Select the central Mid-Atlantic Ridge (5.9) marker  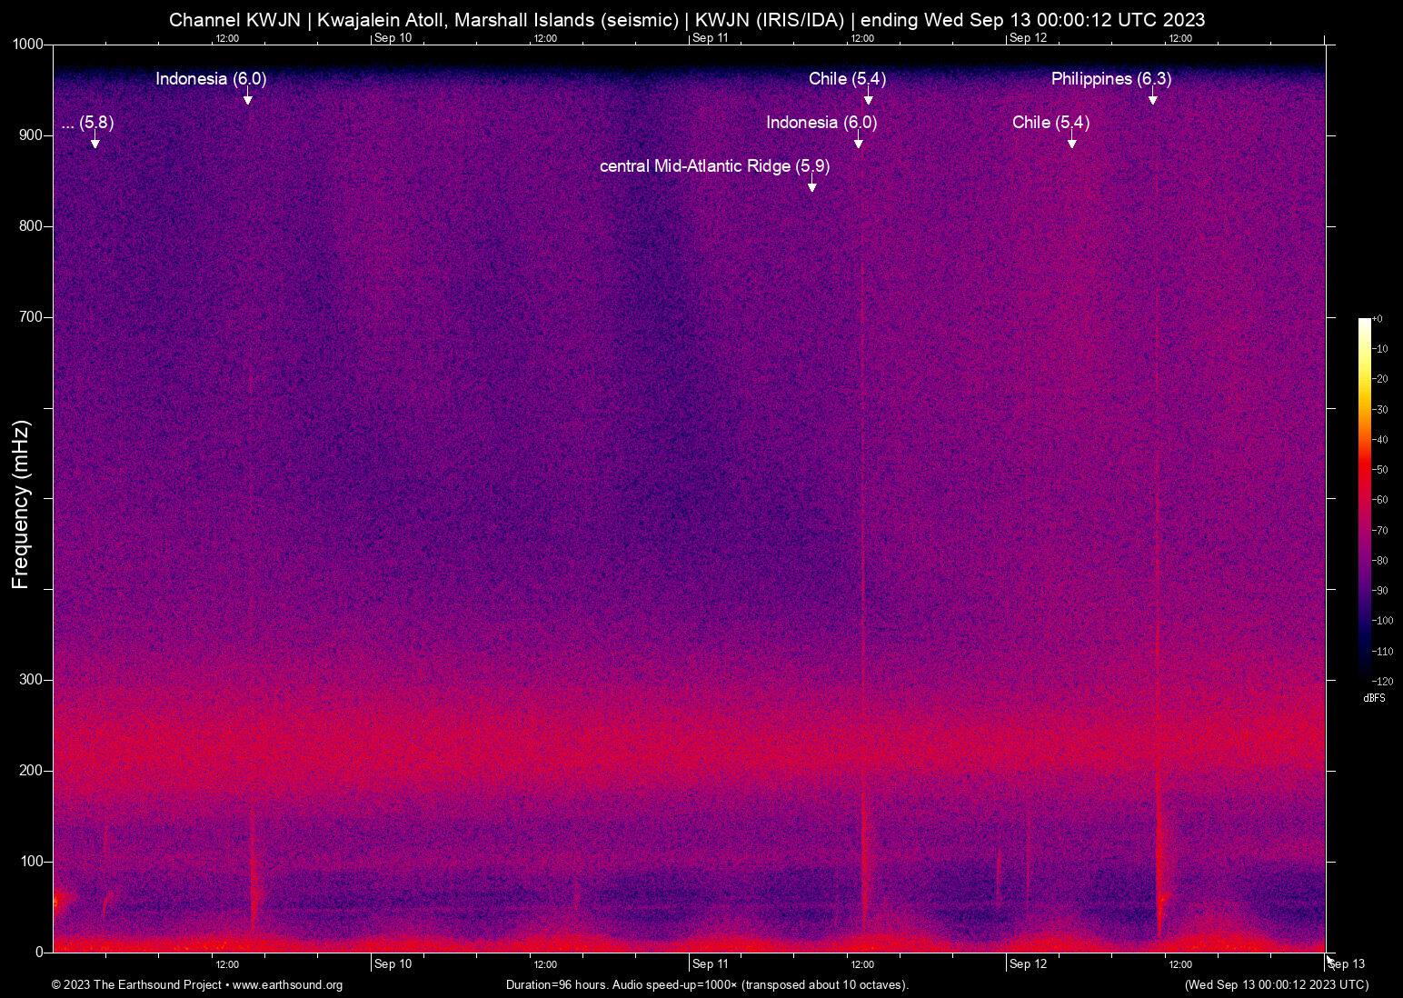click(811, 184)
